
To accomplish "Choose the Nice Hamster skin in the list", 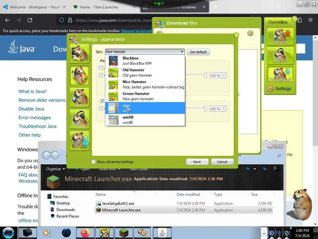I will (145, 84).
